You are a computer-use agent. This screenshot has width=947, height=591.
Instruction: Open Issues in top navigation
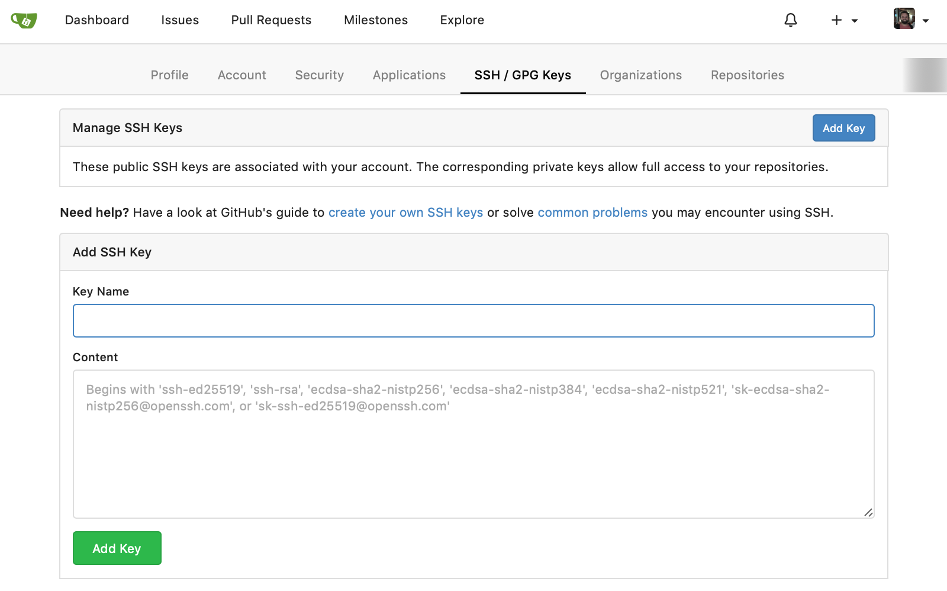(180, 20)
